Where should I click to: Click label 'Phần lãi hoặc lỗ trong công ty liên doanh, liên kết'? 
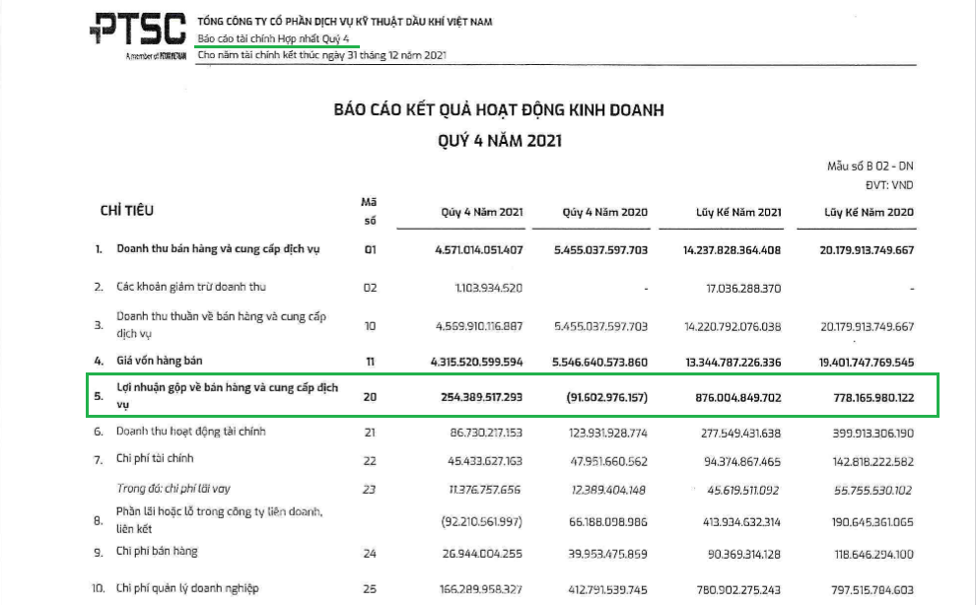click(x=219, y=520)
